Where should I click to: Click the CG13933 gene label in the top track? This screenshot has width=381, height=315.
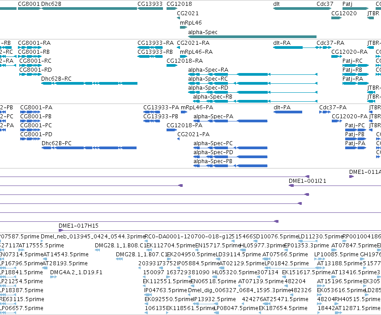150,4
